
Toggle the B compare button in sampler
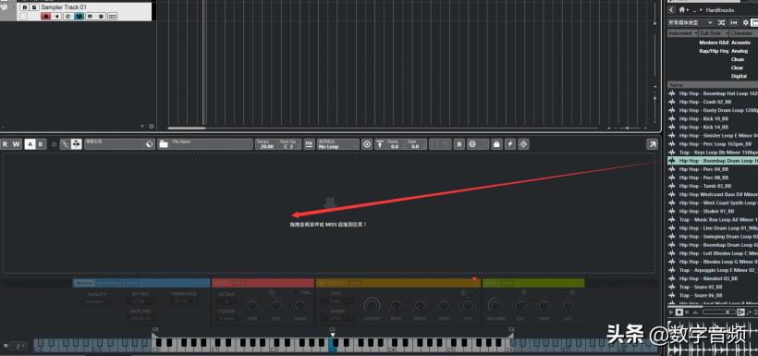41,144
